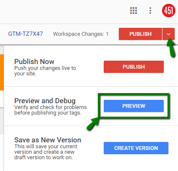Click 'before publishing your tags.' text line
Screen dimensions: 178x171
(48, 113)
